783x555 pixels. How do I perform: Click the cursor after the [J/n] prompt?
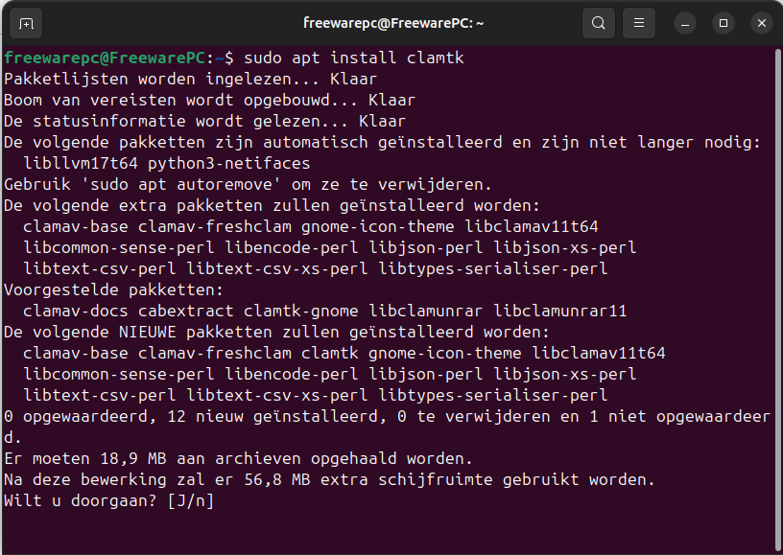[x=228, y=500]
